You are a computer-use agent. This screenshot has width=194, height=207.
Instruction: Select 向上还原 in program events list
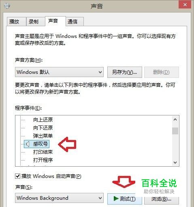(x=43, y=119)
